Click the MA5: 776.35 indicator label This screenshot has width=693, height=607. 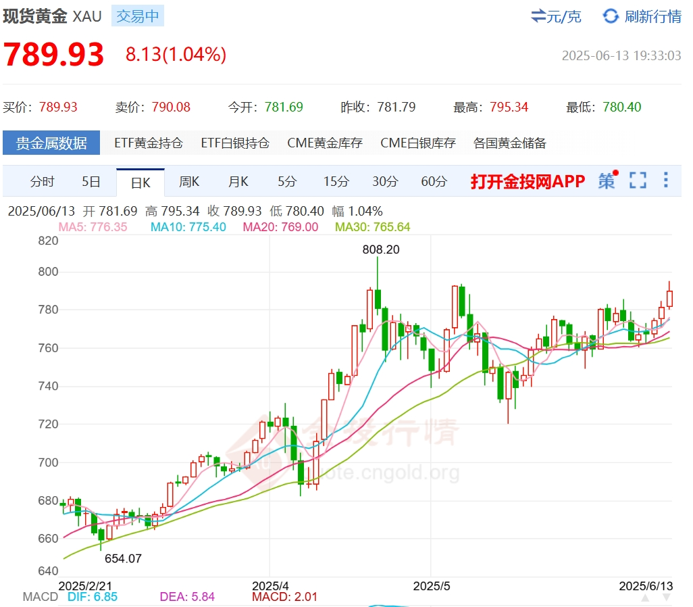(93, 227)
